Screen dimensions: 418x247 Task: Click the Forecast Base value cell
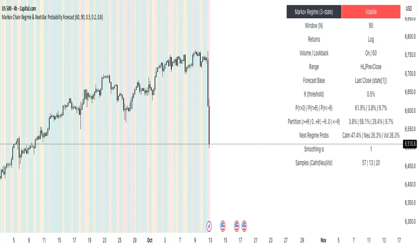[370, 80]
